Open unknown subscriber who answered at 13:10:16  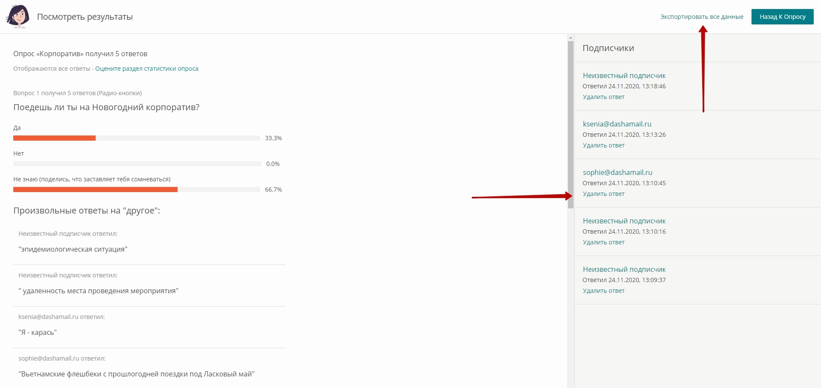(x=624, y=221)
